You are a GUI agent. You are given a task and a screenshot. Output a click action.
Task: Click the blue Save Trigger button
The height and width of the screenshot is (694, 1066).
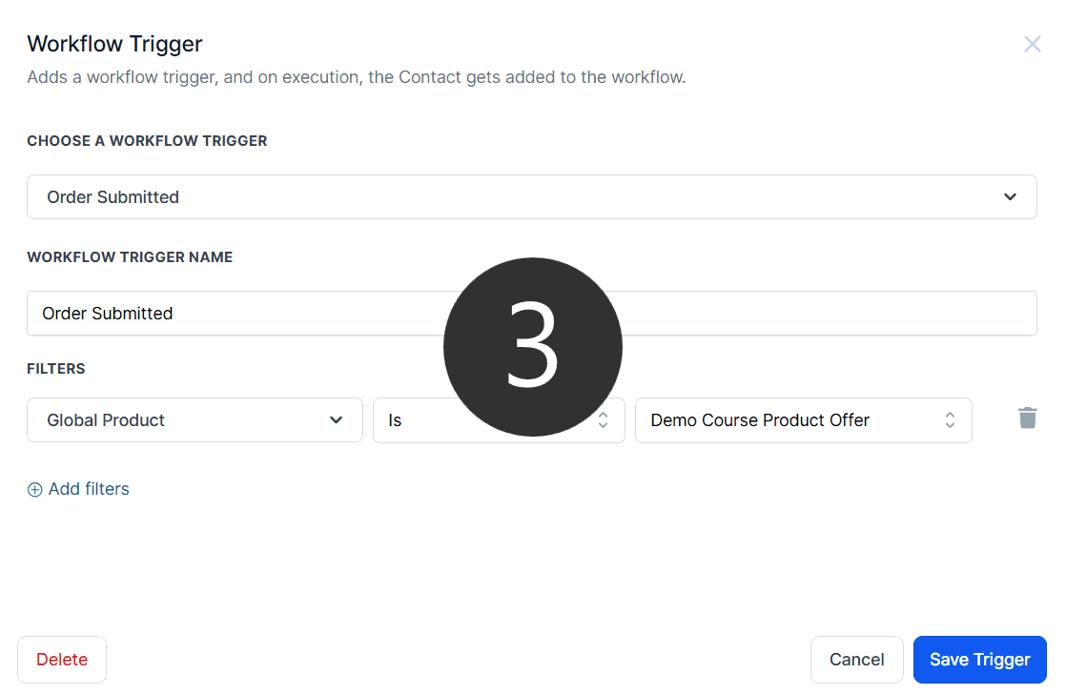tap(979, 660)
